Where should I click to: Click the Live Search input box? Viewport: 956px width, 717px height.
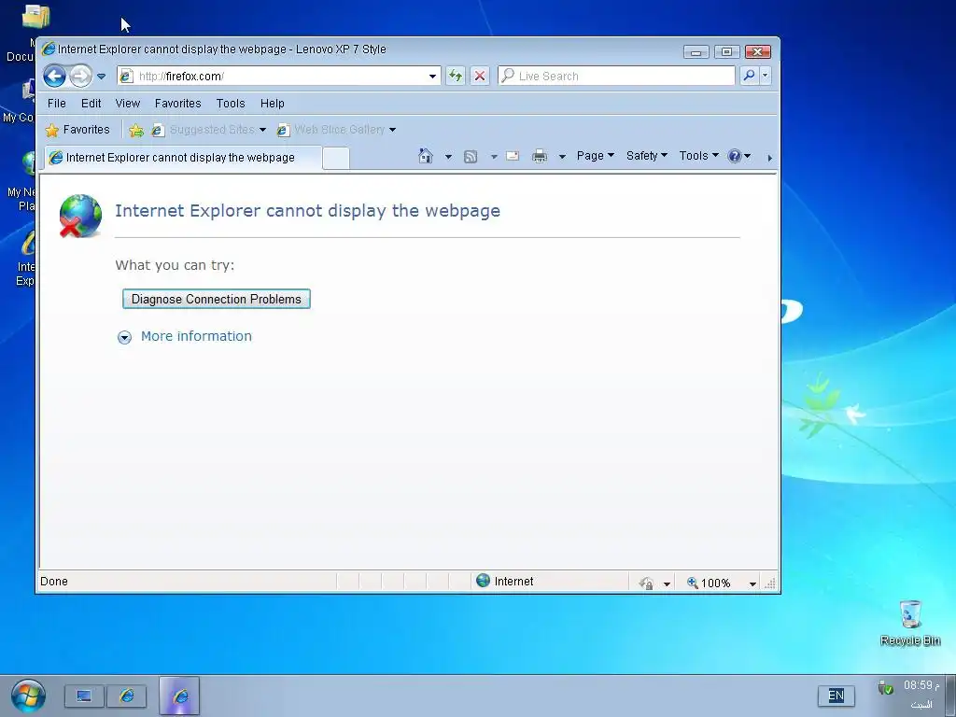pyautogui.click(x=616, y=77)
